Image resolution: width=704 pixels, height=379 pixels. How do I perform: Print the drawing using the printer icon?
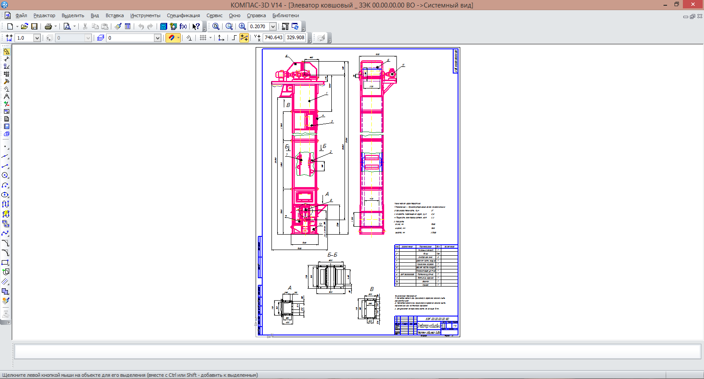pos(48,26)
